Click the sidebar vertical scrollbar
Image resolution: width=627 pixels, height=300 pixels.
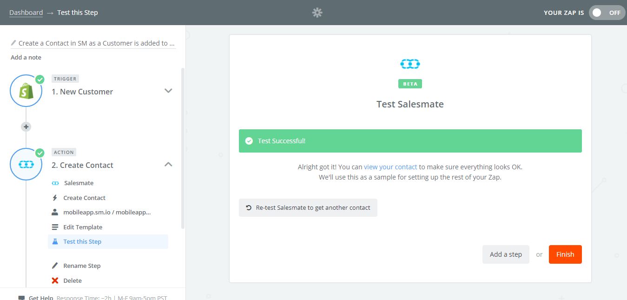tap(183, 148)
